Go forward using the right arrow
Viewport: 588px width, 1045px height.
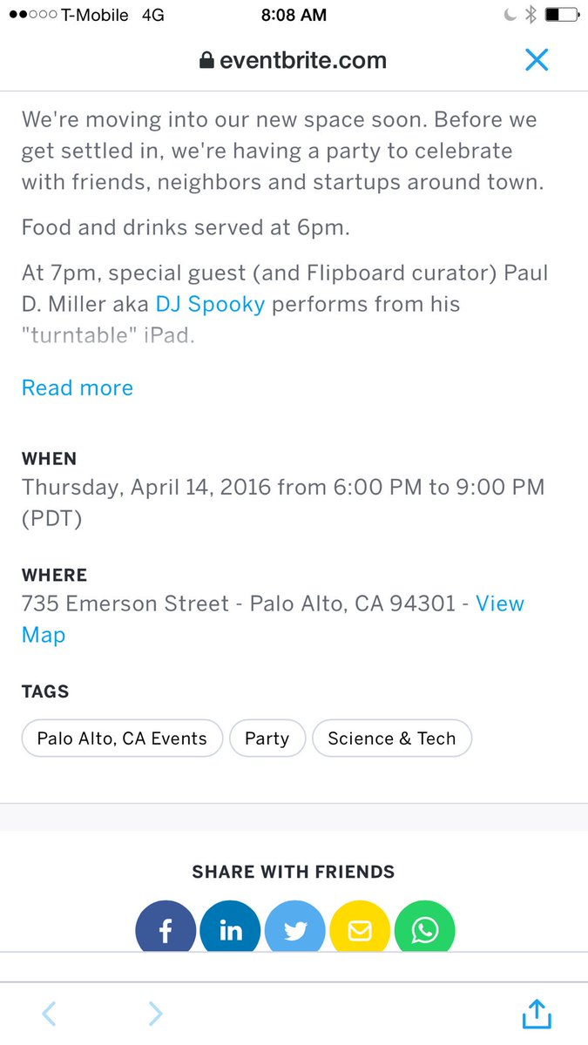[155, 1014]
